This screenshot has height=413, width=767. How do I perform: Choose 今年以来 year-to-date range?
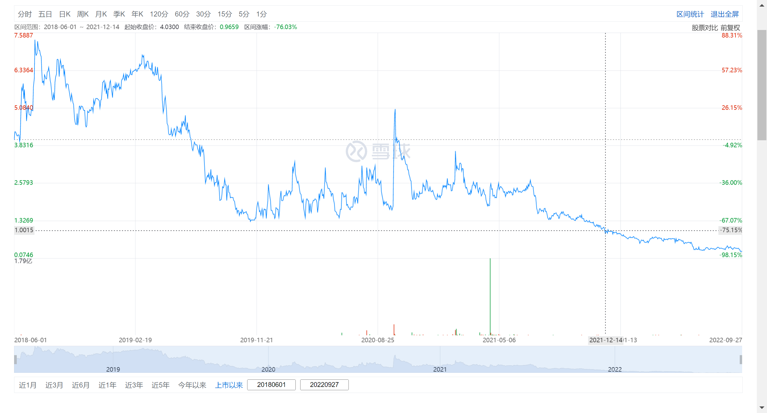point(192,385)
